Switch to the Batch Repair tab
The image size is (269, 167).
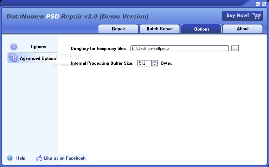tap(160, 28)
